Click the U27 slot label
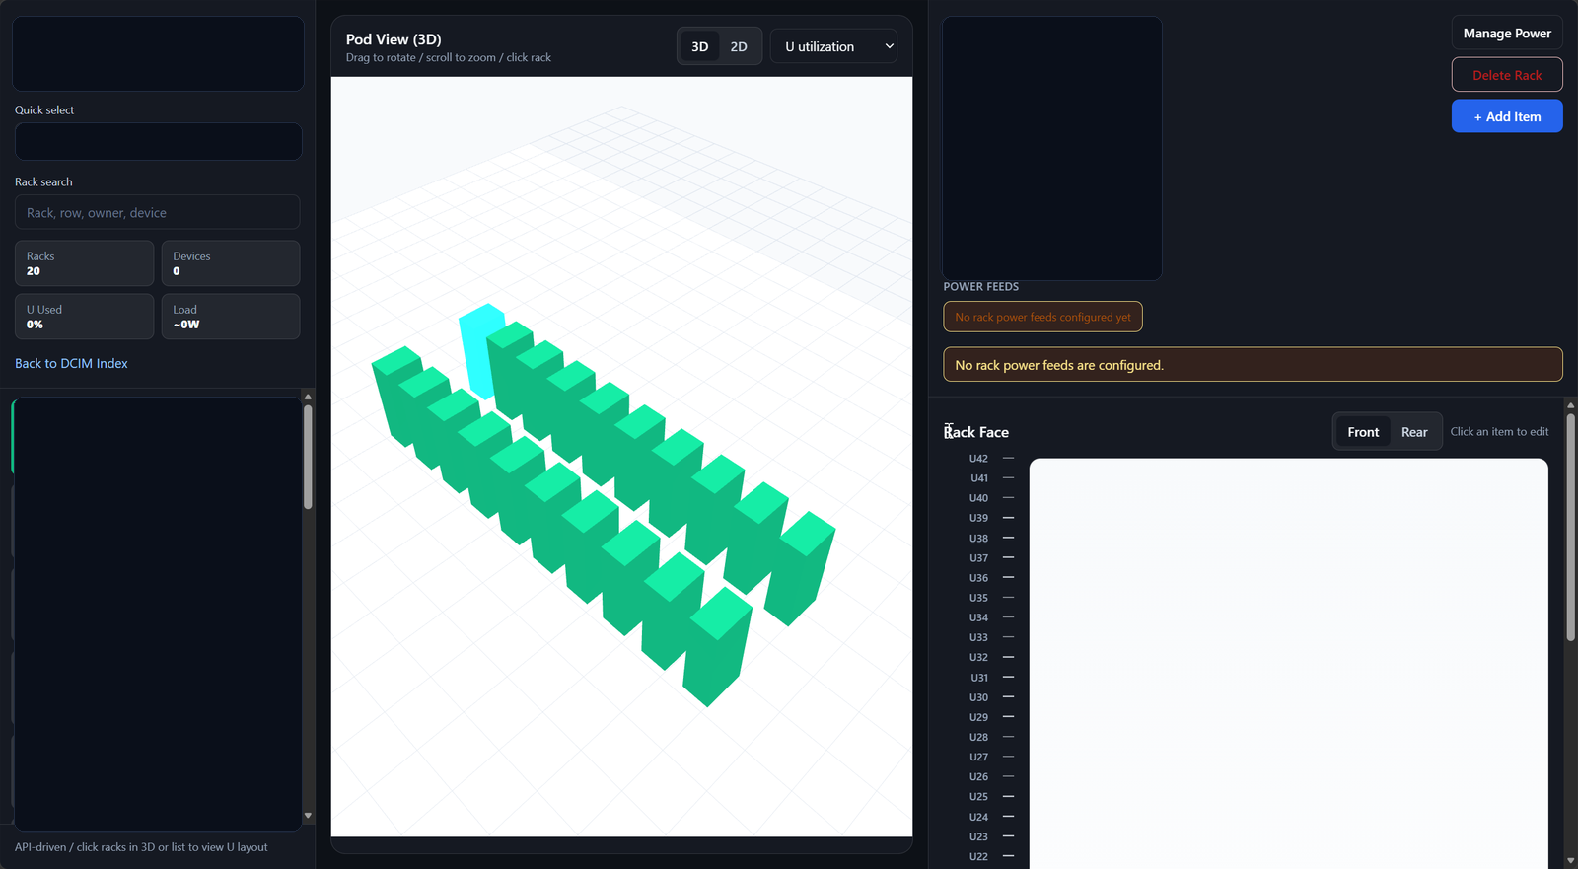Screen dimensions: 1578x869 (978, 757)
